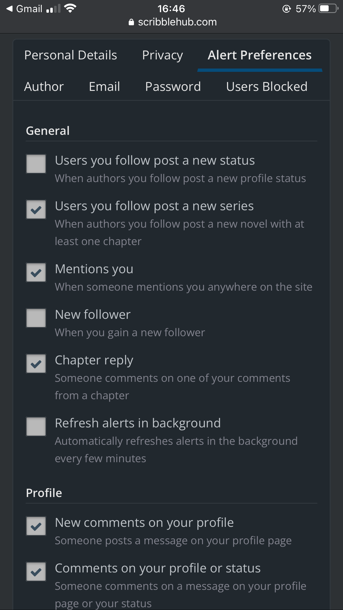Viewport: 343px width, 610px height.
Task: Tap the lock icon beside scribblehub.com
Action: [x=131, y=22]
